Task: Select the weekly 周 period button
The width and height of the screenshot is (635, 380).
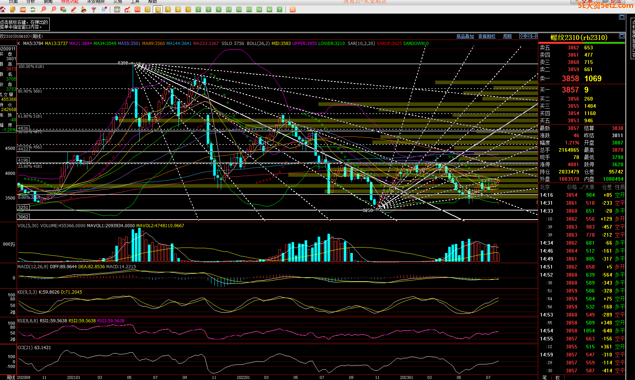Action: coord(158,9)
